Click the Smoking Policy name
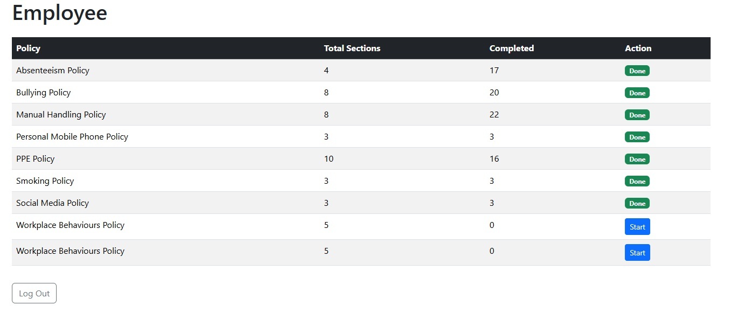 click(45, 181)
